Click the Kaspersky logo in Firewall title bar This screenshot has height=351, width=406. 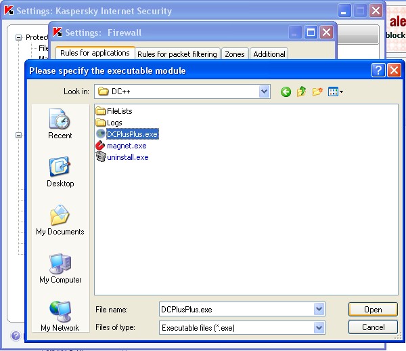(x=58, y=32)
